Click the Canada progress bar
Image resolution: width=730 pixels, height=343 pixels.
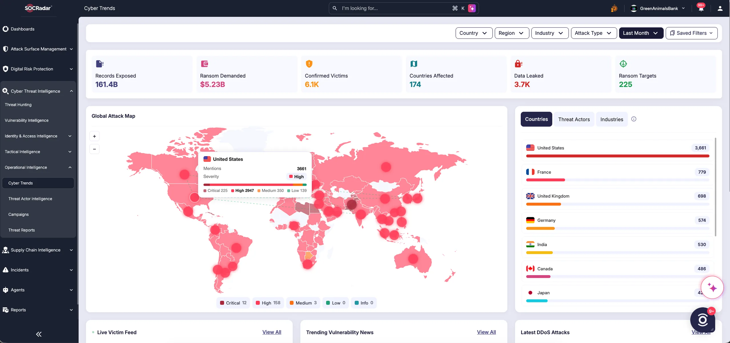tap(617, 277)
